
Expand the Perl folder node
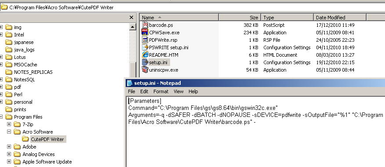point(1,94)
